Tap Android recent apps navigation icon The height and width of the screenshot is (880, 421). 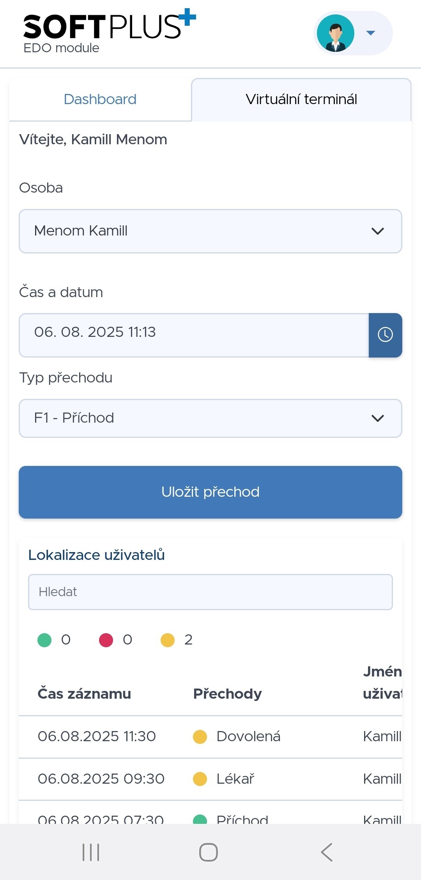point(91,852)
